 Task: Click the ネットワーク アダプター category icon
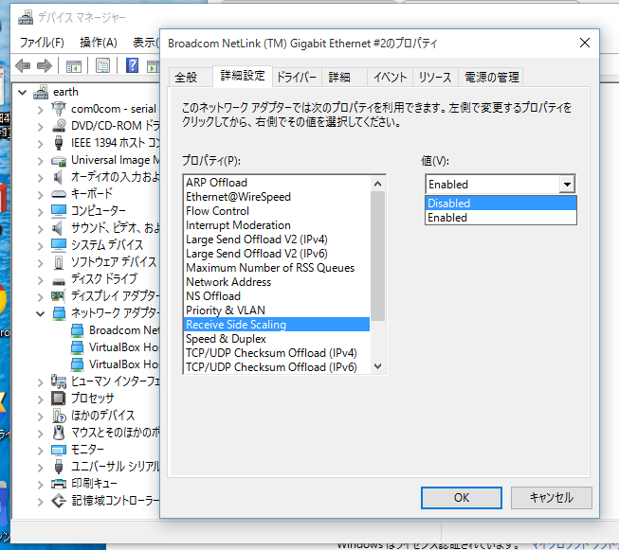point(59,313)
